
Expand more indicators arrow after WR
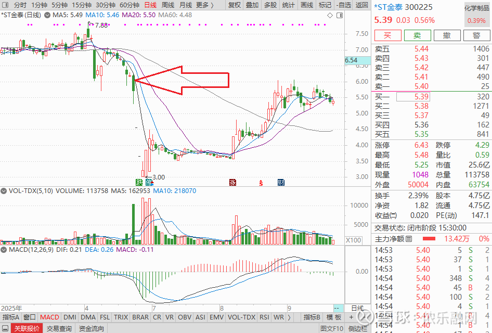[289, 317]
